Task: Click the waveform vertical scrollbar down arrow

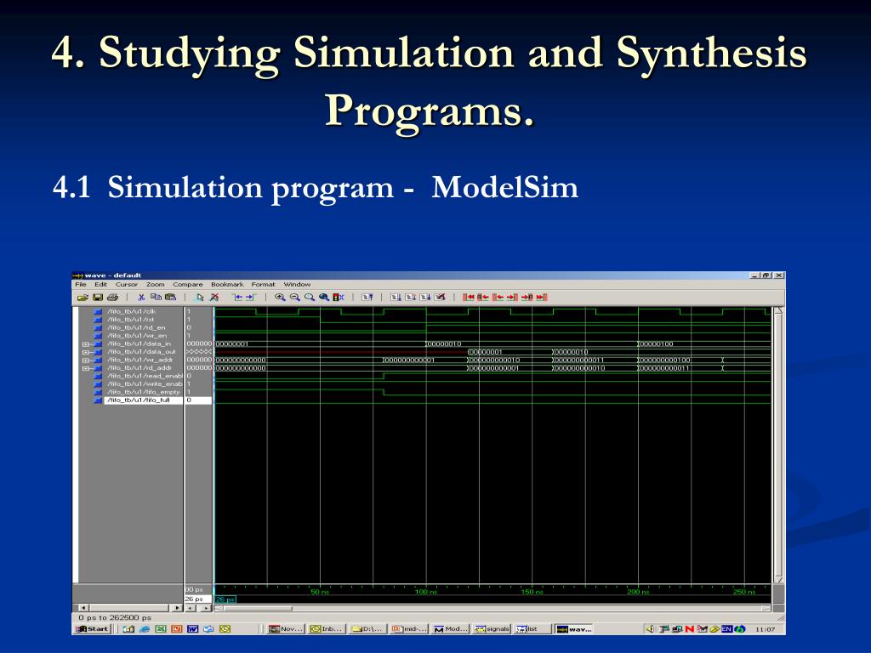Action: [x=779, y=579]
